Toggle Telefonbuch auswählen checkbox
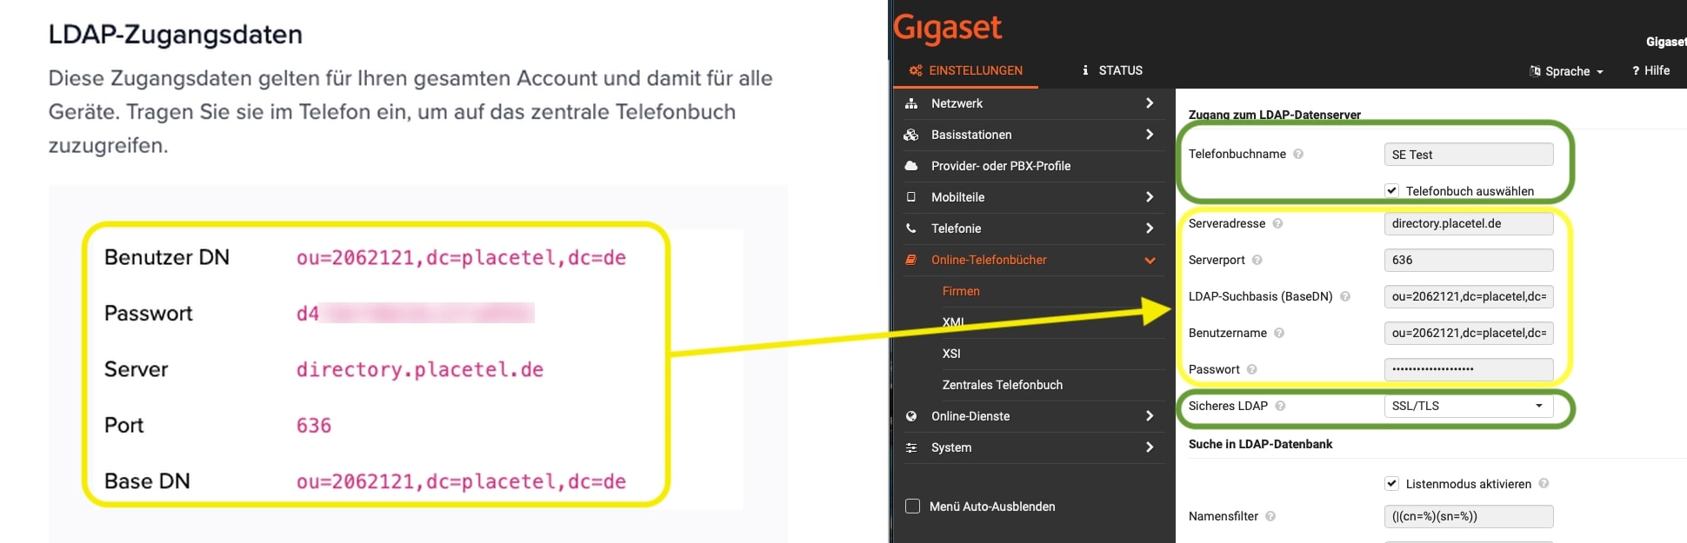The height and width of the screenshot is (543, 1687). (x=1392, y=190)
